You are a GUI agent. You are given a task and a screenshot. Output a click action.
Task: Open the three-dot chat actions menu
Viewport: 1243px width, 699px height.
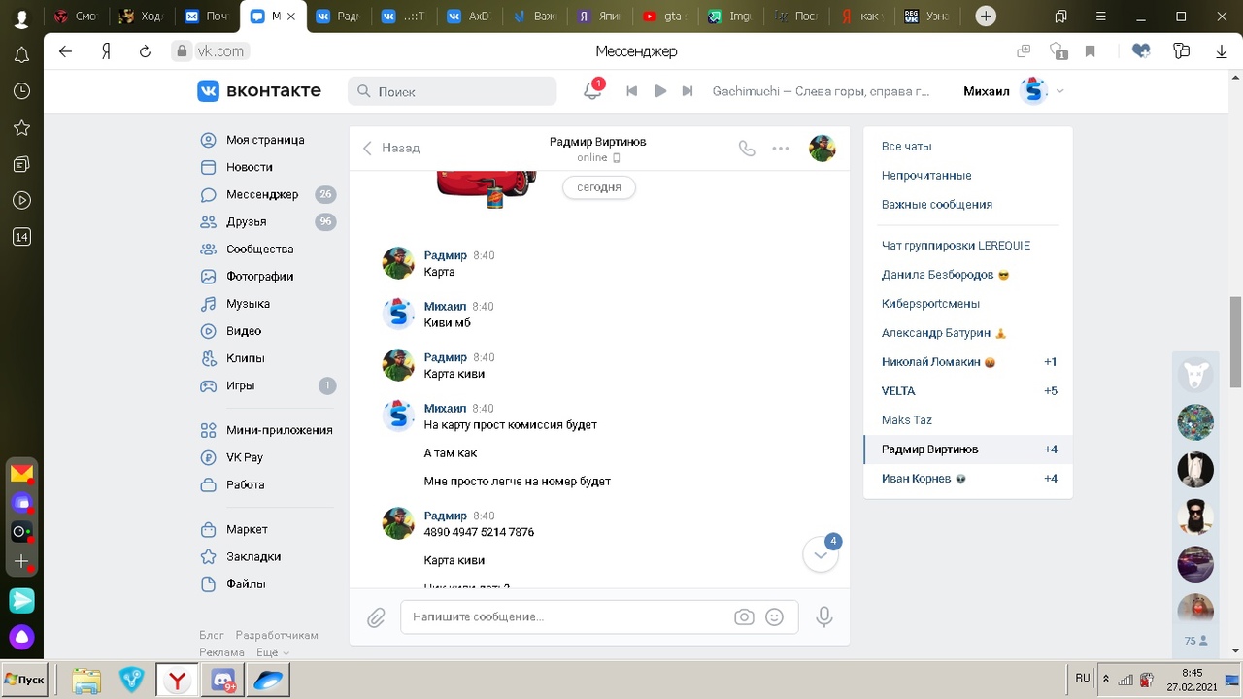pyautogui.click(x=781, y=149)
